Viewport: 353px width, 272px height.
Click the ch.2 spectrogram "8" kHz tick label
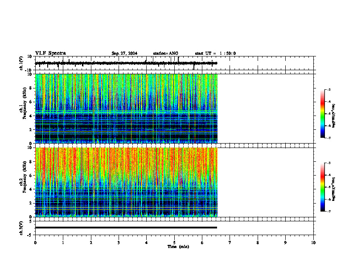31,162
